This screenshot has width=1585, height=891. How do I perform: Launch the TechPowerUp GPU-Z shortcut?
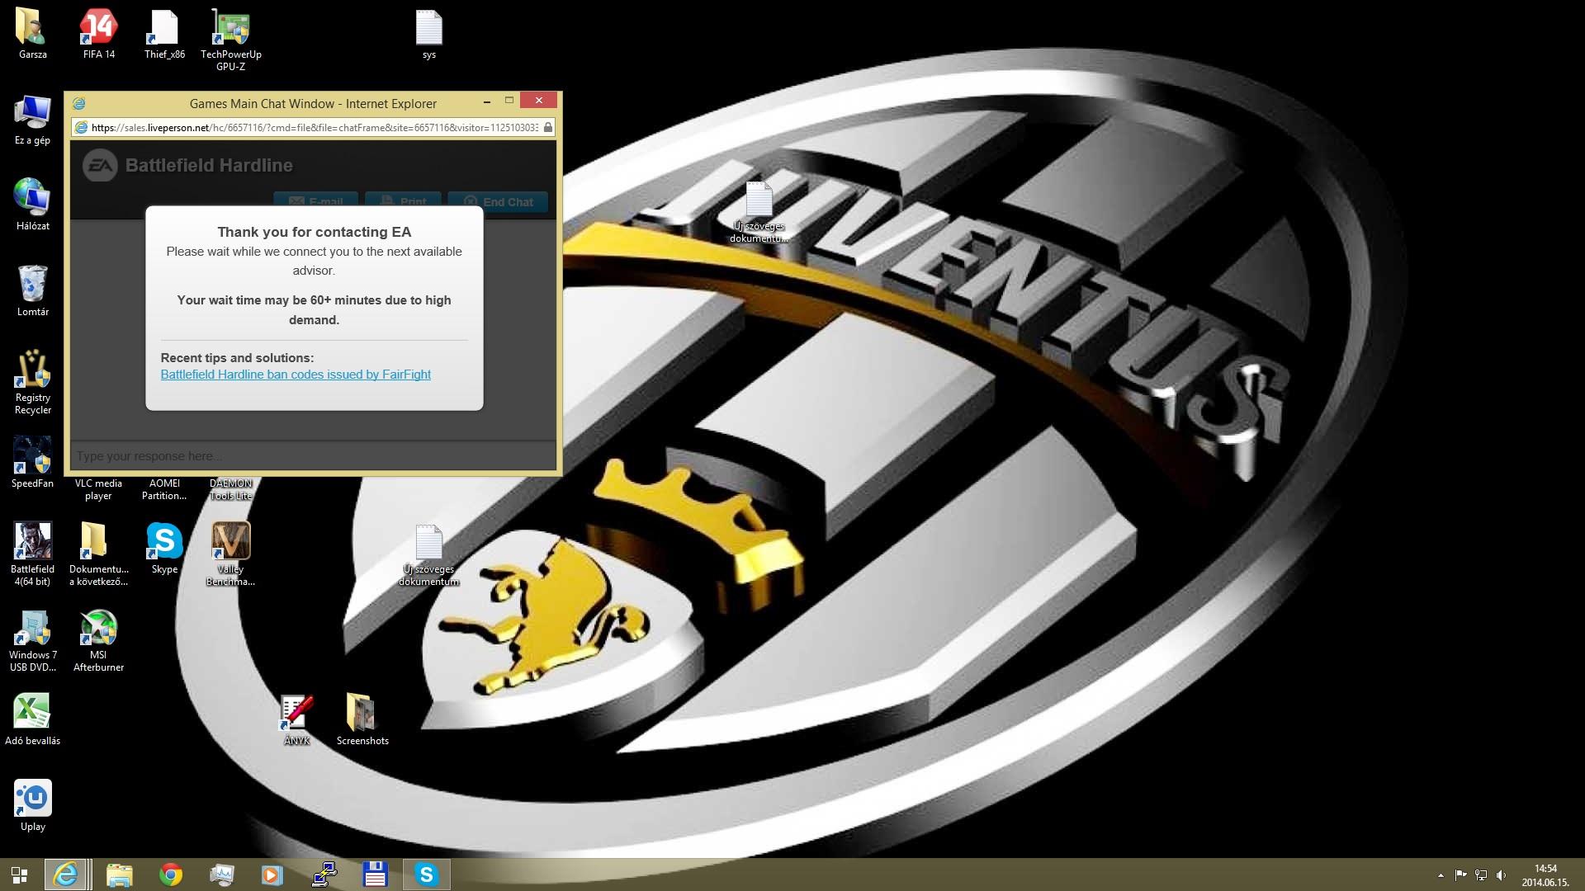230,39
